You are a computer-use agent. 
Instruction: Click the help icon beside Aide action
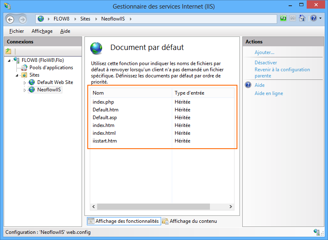(248, 85)
